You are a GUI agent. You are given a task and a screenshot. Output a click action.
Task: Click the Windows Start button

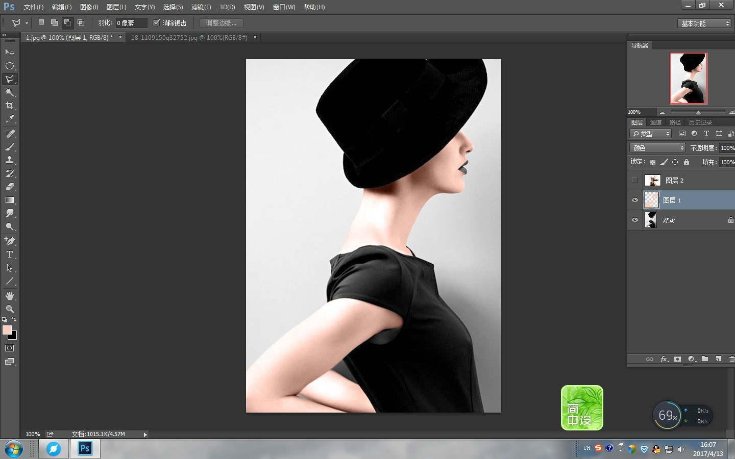coord(14,449)
